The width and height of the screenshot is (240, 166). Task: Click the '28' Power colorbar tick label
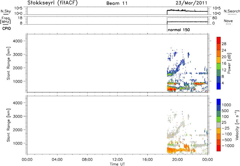(x=224, y=44)
